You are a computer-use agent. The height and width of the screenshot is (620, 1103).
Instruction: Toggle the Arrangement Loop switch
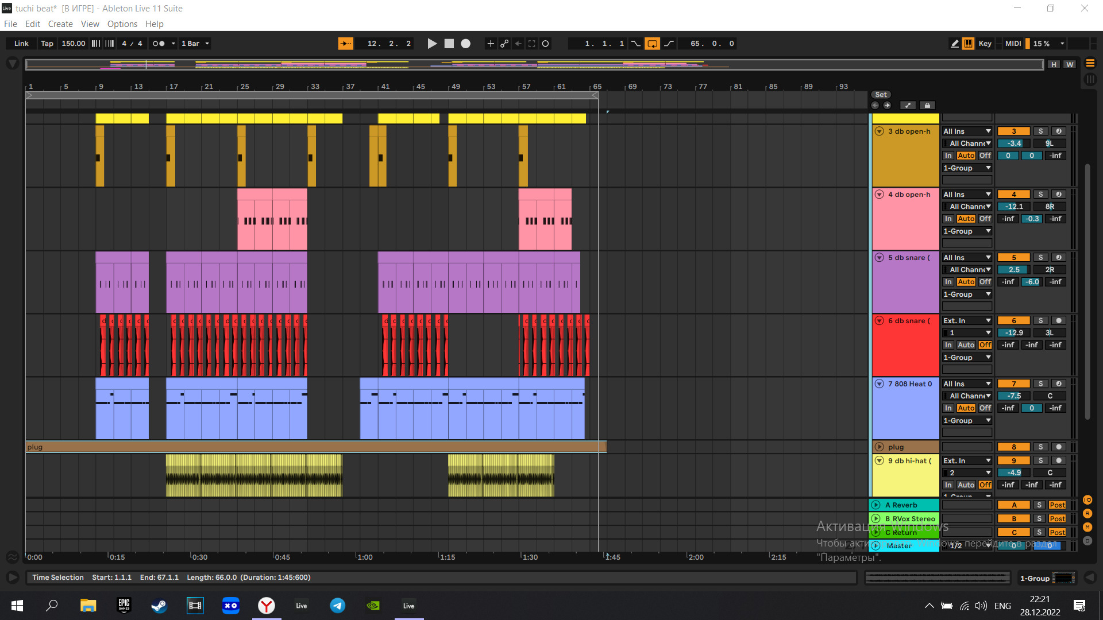pos(652,44)
